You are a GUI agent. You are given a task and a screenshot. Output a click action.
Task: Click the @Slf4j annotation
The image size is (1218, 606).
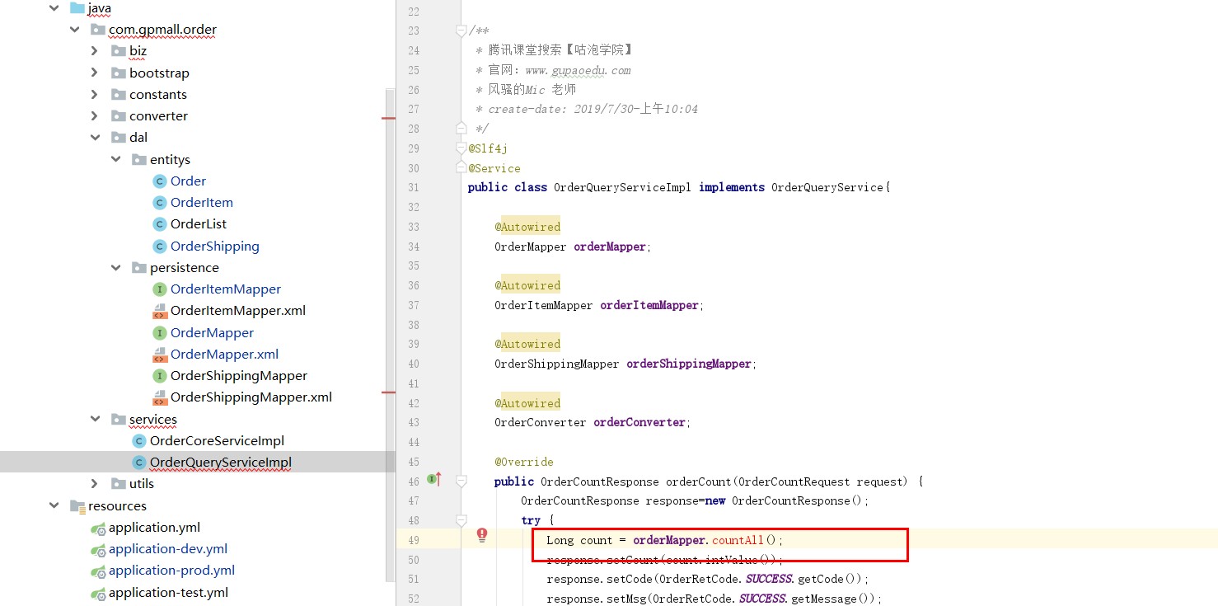click(x=488, y=148)
